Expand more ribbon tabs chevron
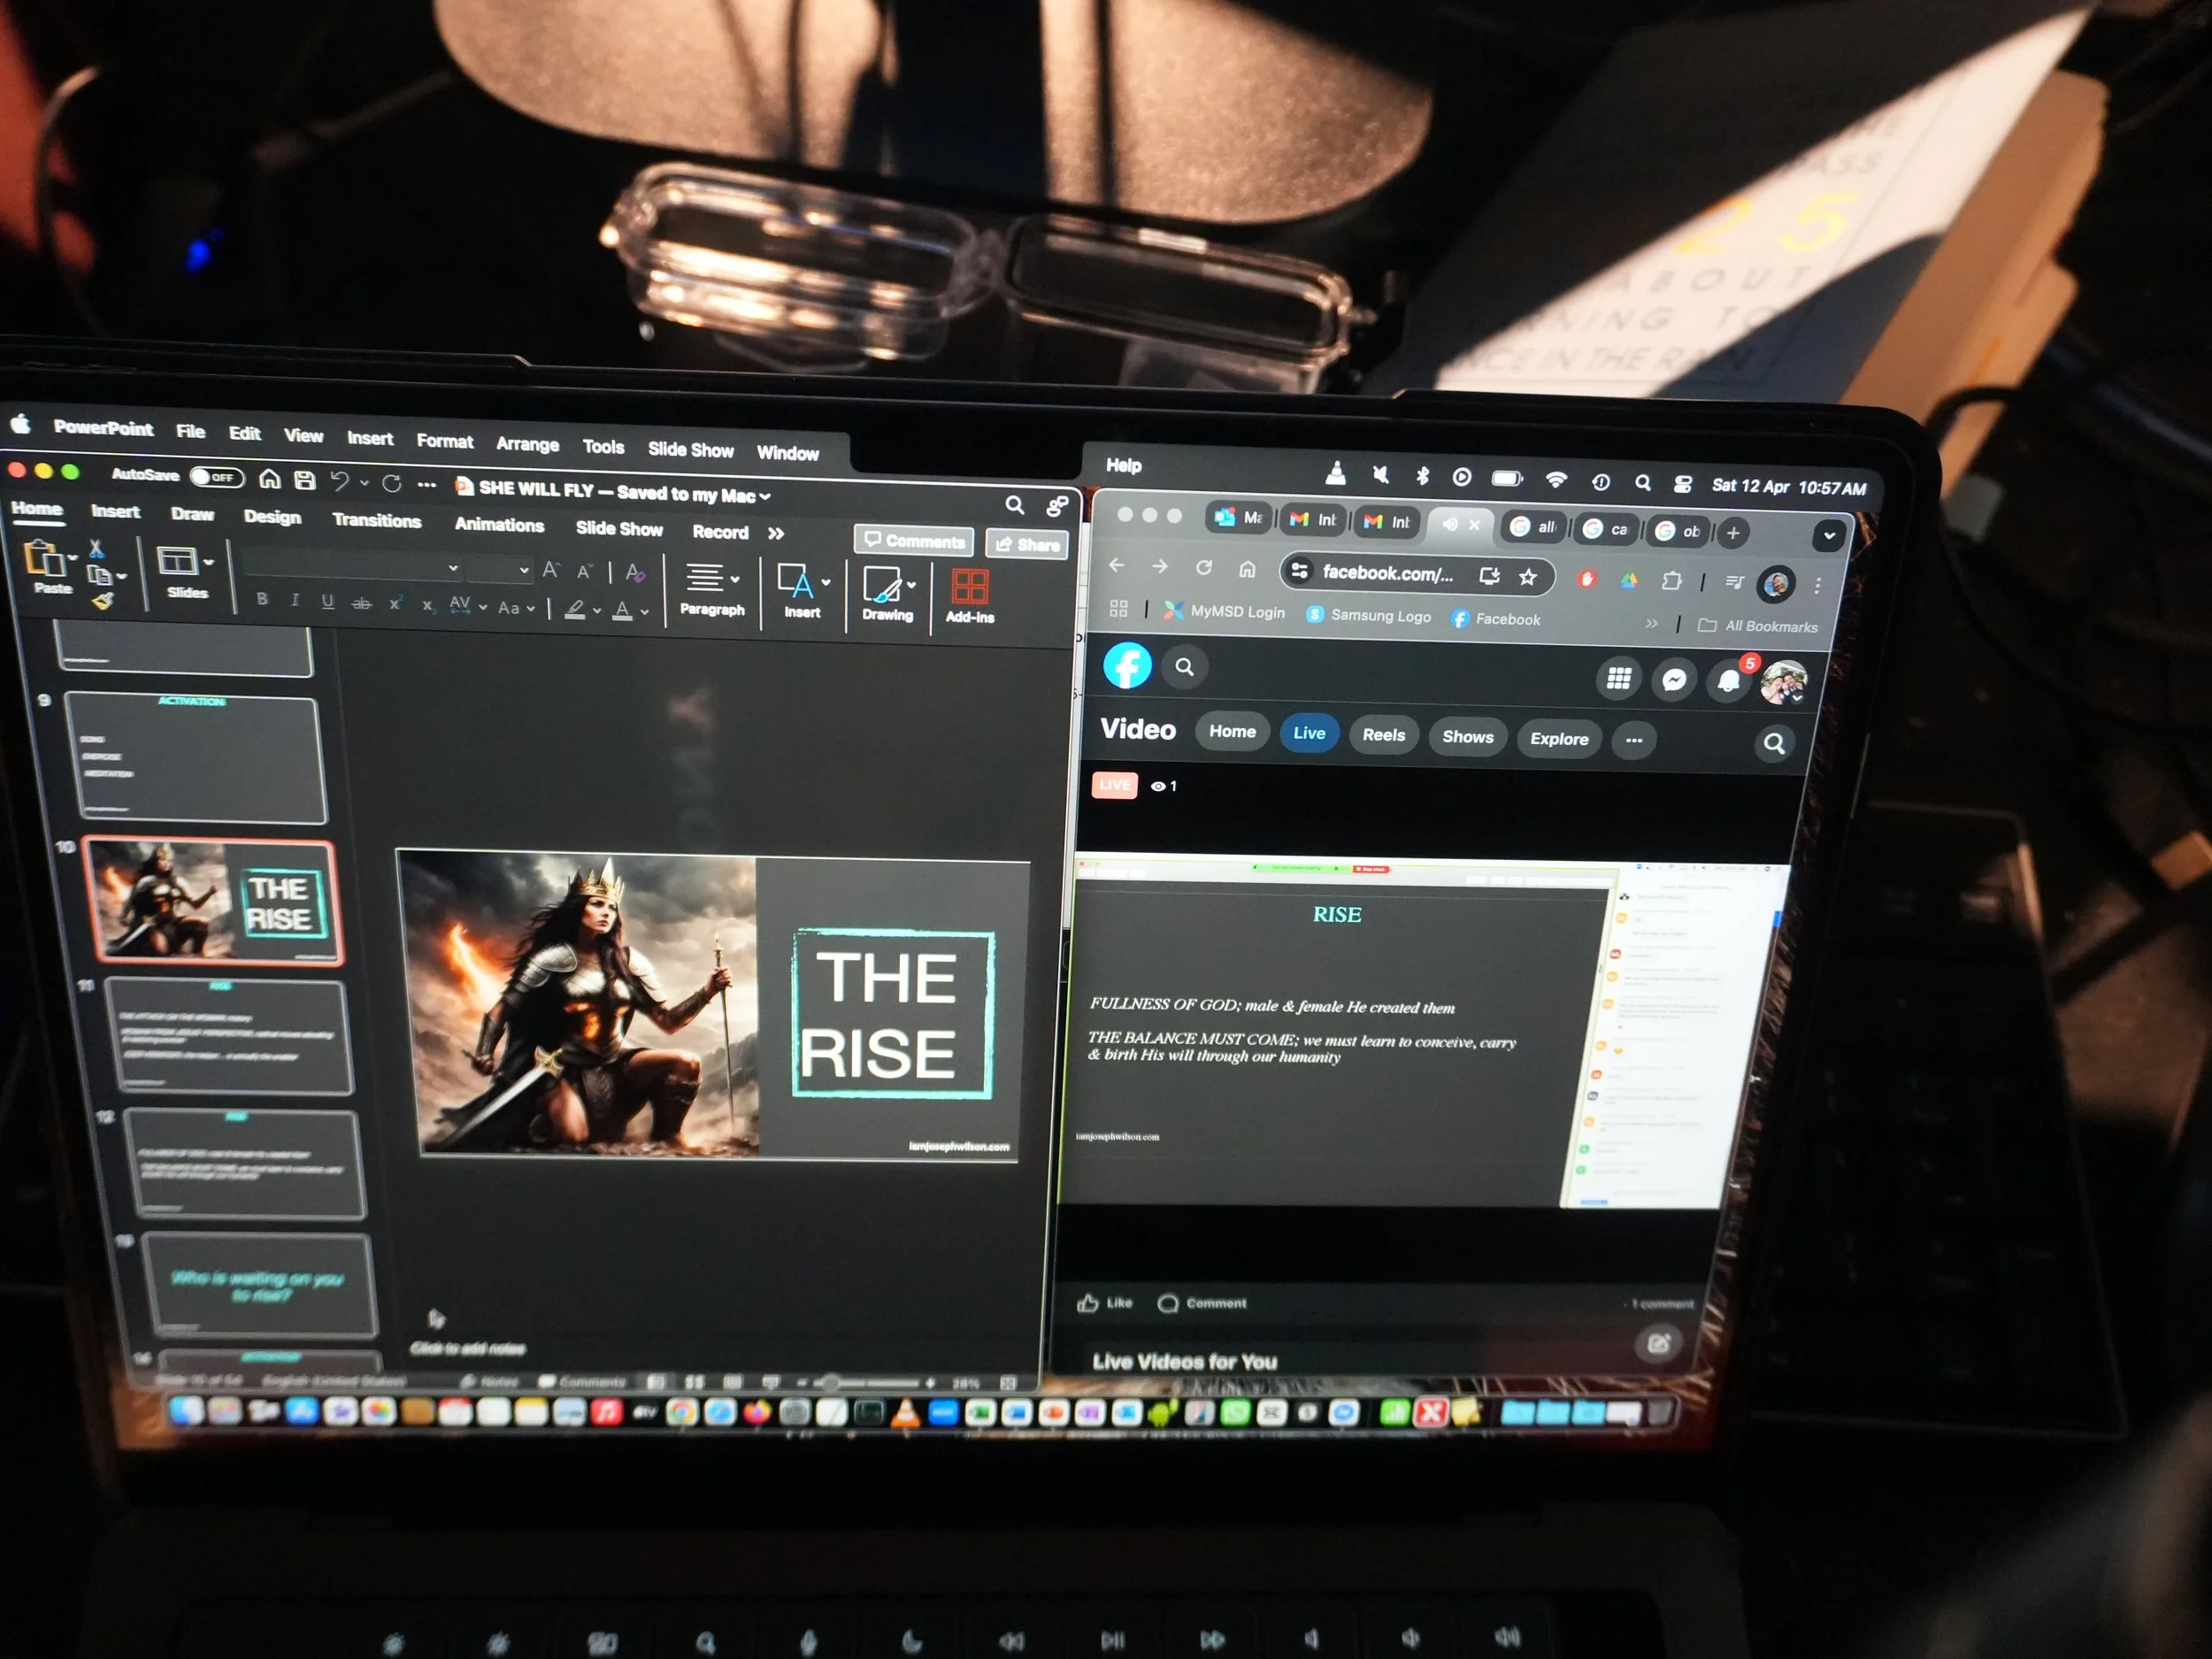 click(776, 534)
